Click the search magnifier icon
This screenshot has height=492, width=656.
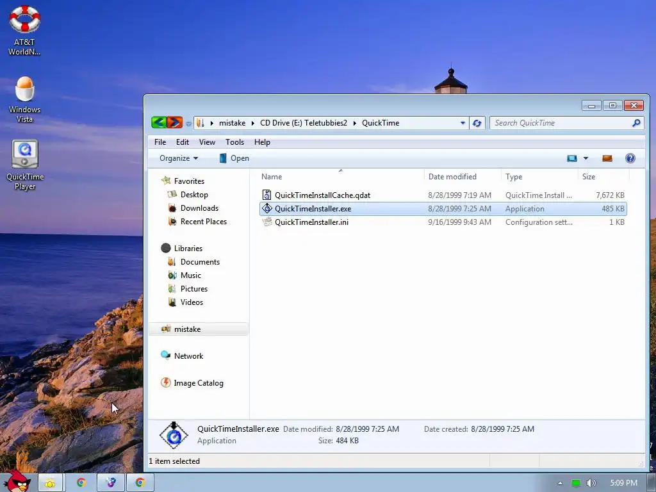tap(636, 122)
